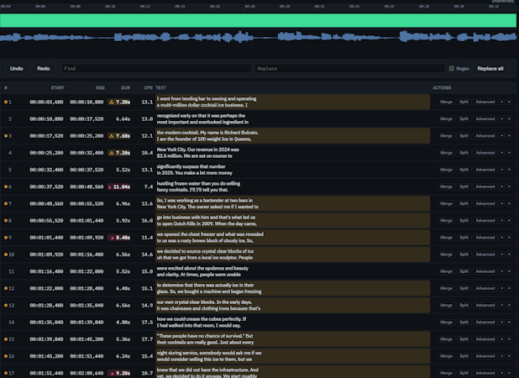
Task: Click the x delete icon in row 13
Action: point(510,305)
